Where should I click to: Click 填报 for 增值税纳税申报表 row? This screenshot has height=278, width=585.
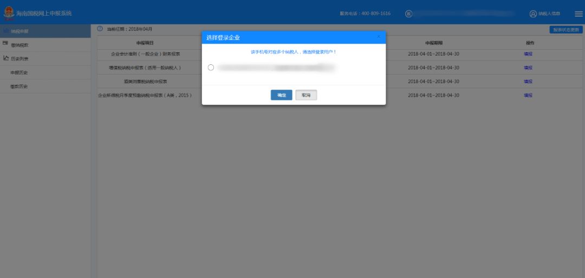(x=528, y=67)
